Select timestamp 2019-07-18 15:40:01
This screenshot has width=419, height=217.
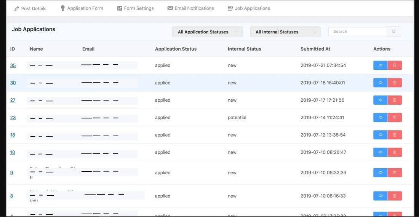point(323,83)
